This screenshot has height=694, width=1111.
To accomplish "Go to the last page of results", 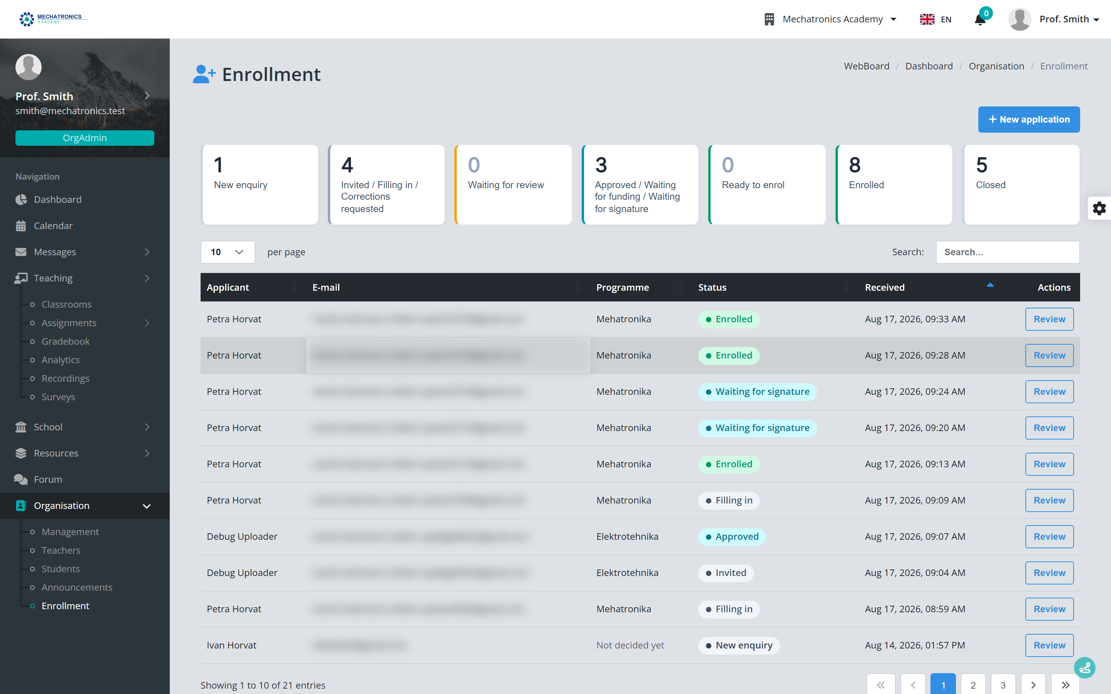I will (1065, 685).
